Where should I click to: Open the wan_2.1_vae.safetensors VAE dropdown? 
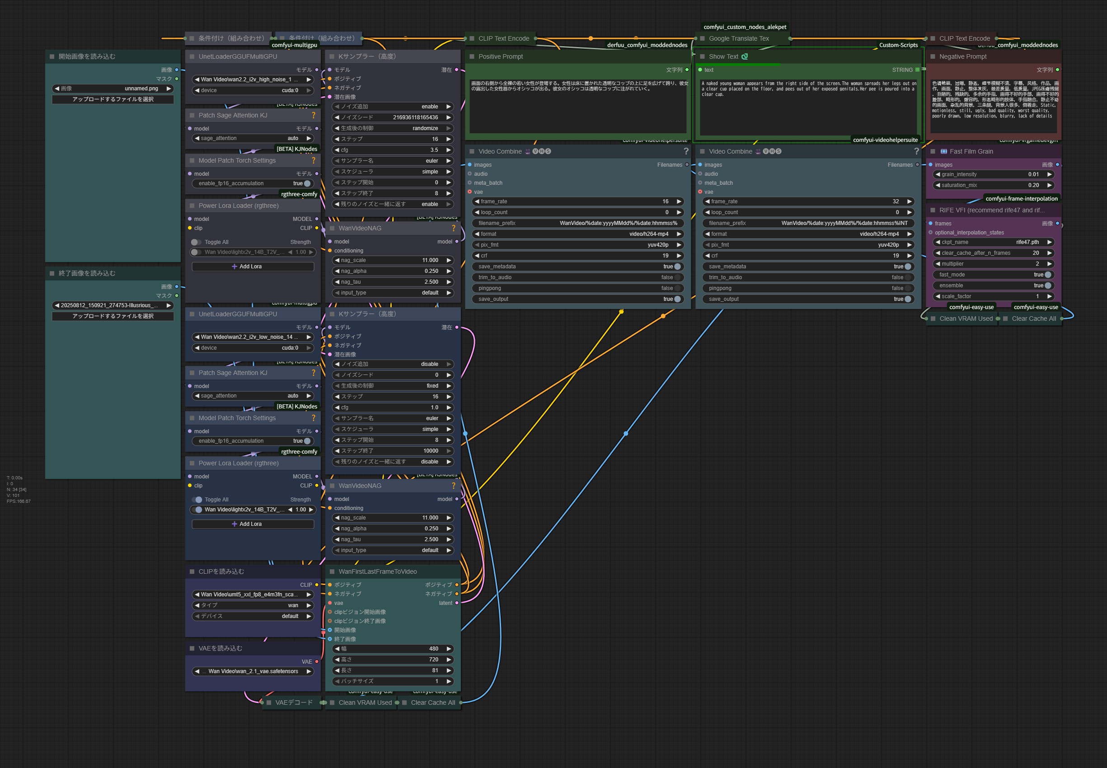point(253,671)
